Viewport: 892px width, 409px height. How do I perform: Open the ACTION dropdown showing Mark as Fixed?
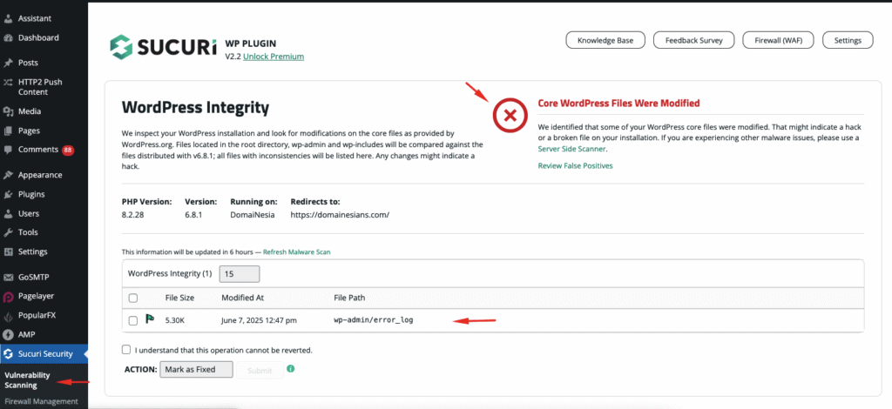tap(196, 369)
